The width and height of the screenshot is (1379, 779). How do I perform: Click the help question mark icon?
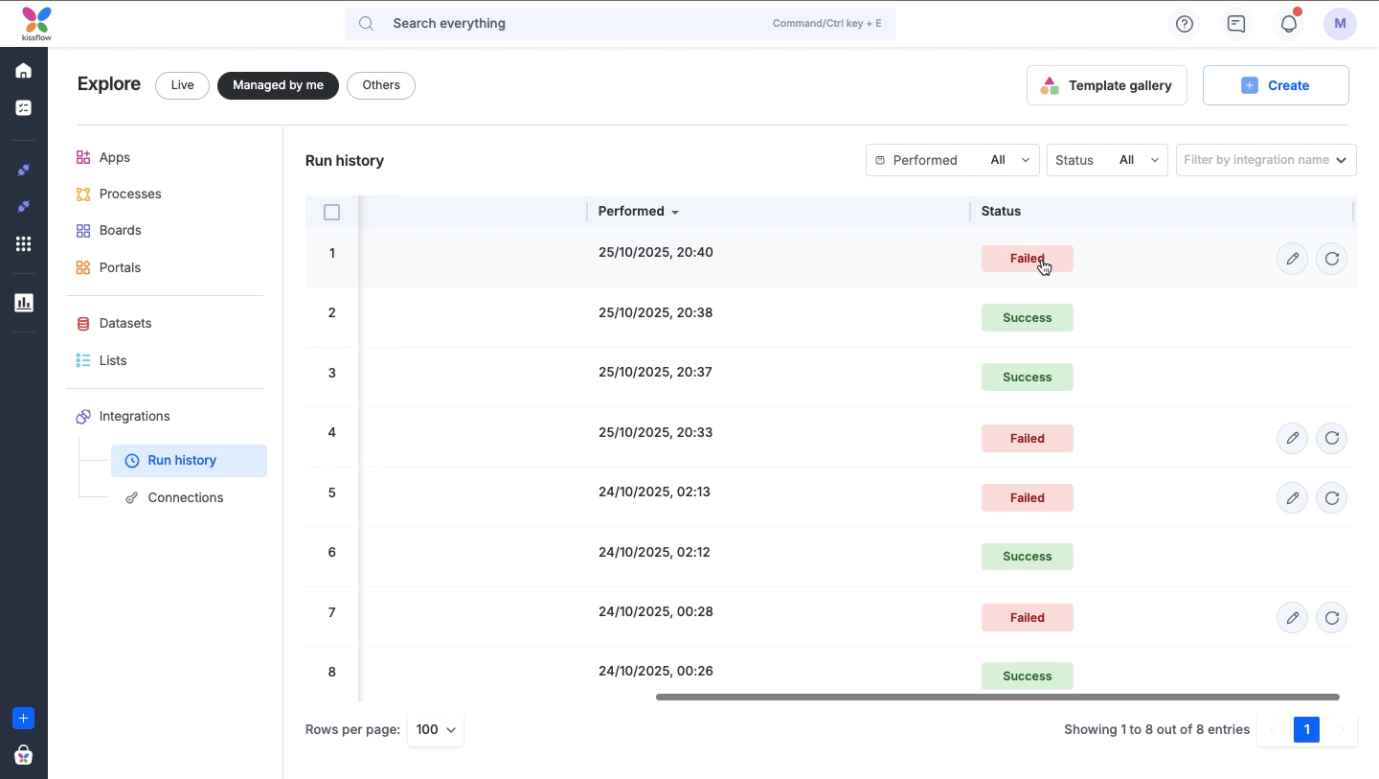click(x=1185, y=24)
